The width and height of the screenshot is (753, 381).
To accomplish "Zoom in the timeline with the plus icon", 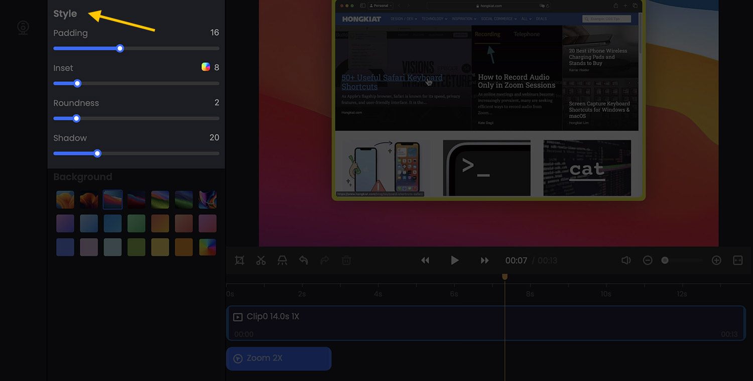I will pos(716,260).
